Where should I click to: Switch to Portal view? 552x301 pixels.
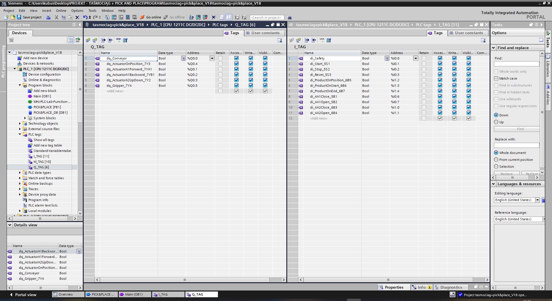coord(23,295)
